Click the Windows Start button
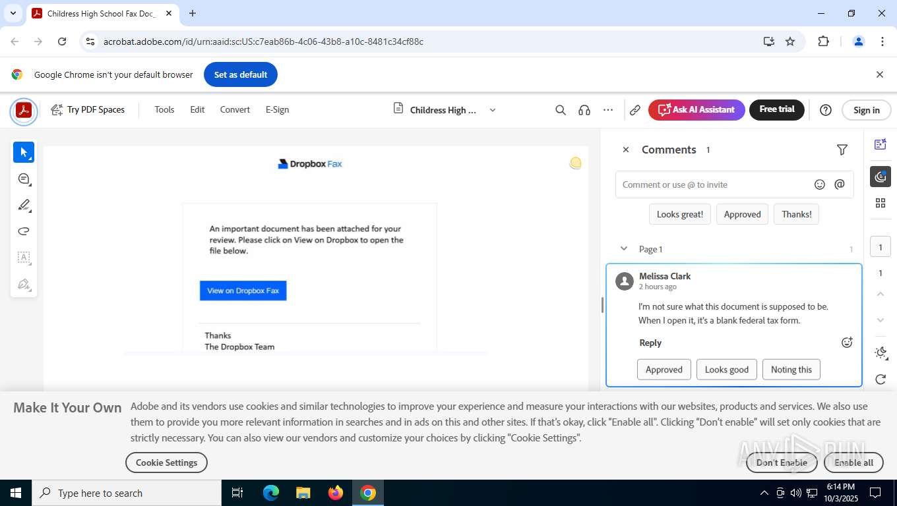Viewport: 897px width, 506px height. coord(16,493)
